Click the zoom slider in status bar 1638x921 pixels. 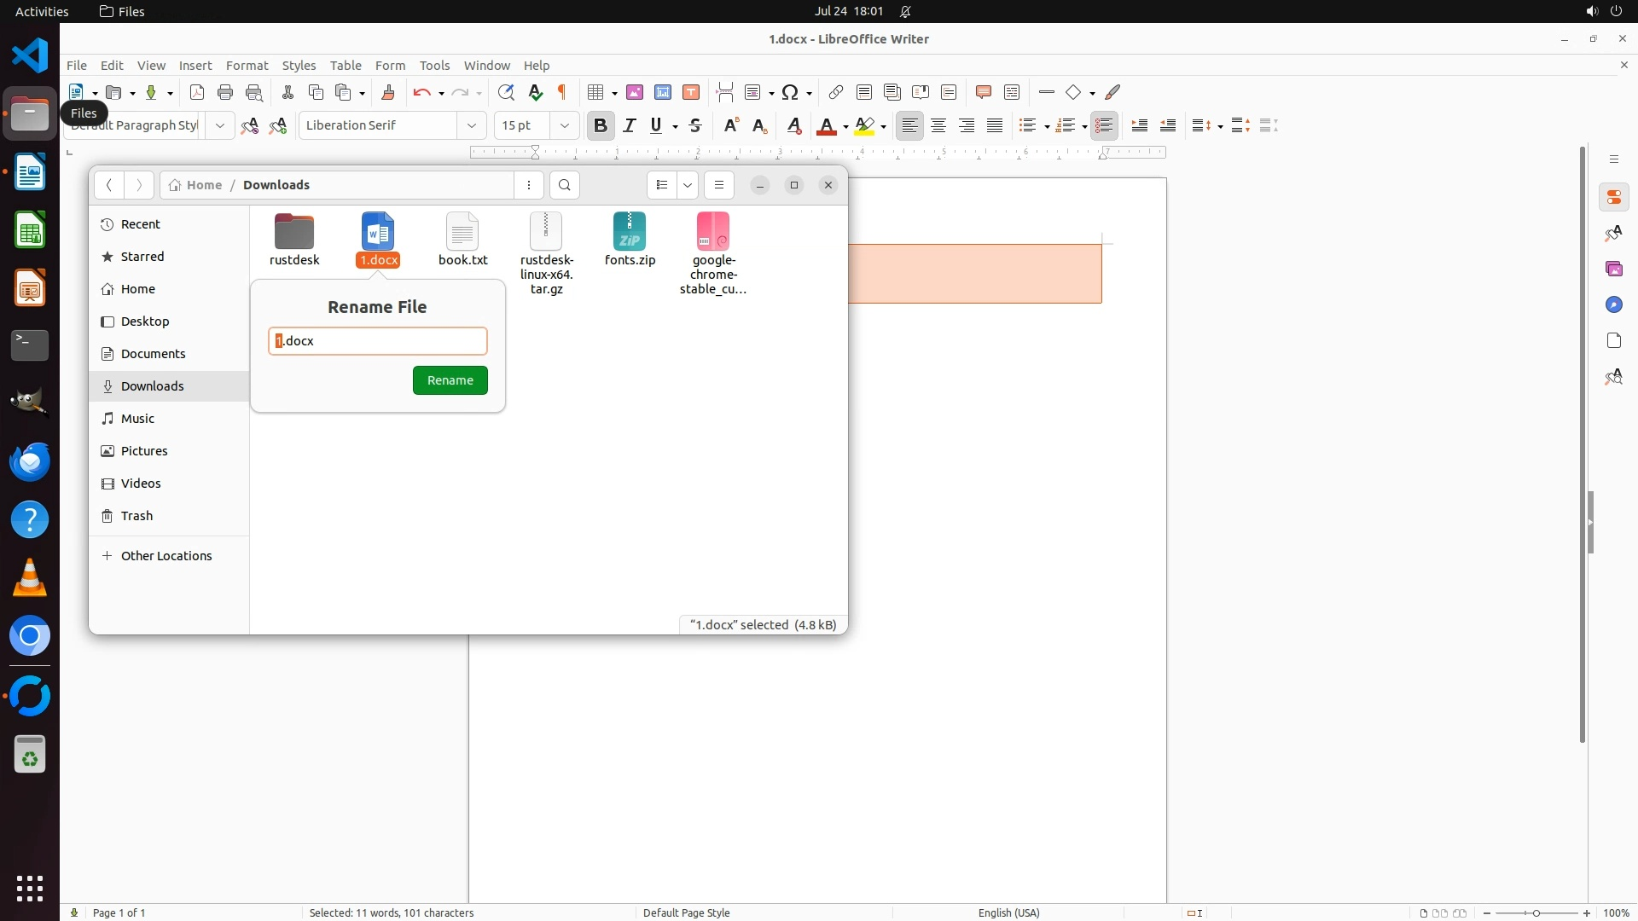tap(1536, 912)
